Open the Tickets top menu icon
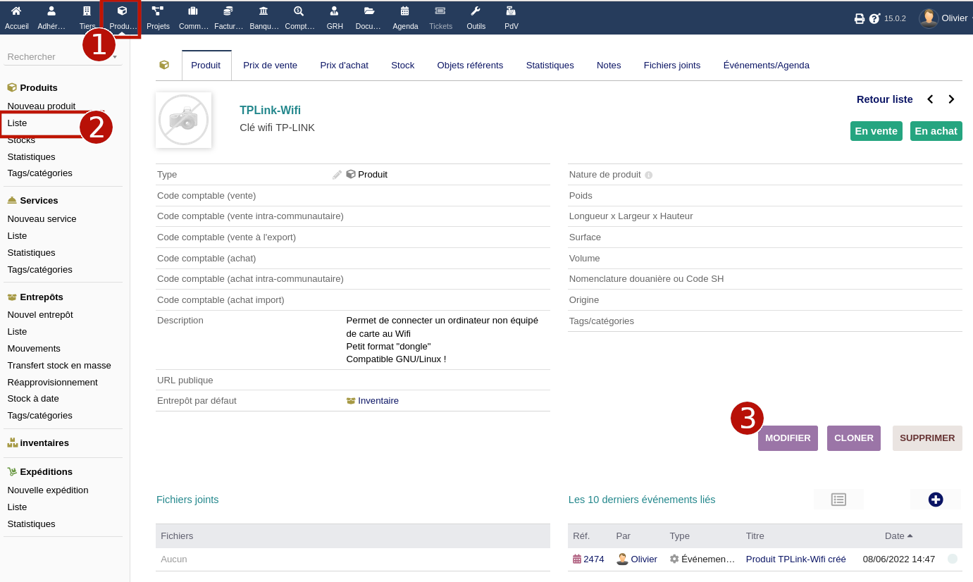 (x=440, y=11)
